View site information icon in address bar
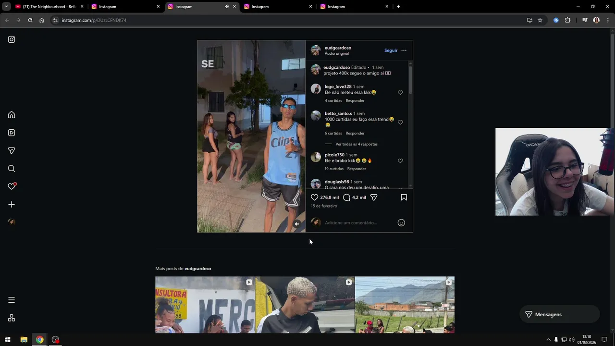This screenshot has width=615, height=346. coord(55,20)
